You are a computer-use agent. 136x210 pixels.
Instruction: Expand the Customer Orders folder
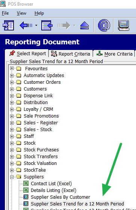12,82
